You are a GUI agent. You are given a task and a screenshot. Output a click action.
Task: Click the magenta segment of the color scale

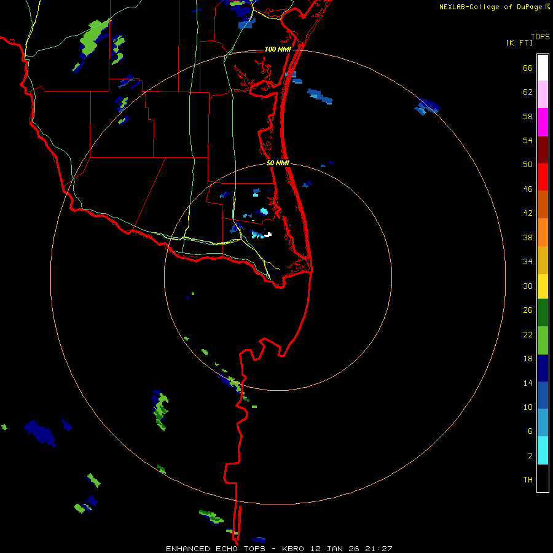(543, 122)
